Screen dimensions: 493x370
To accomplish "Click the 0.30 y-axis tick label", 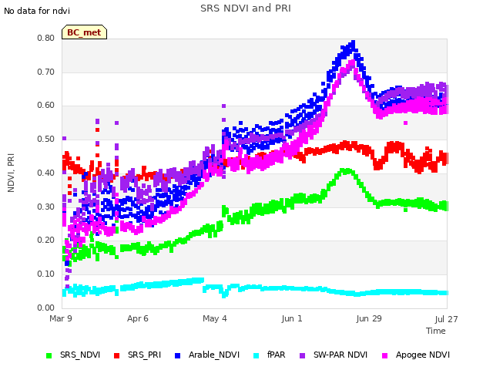I will (46, 207).
